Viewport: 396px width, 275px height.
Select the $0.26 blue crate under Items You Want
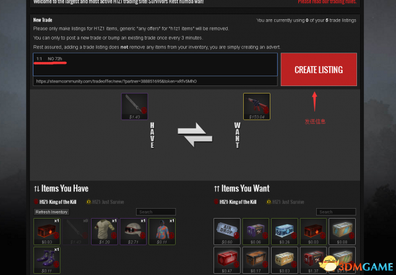(285, 232)
